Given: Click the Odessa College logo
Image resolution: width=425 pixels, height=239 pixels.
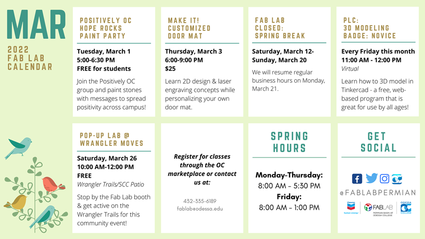Looking at the screenshot, I should point(406,207).
